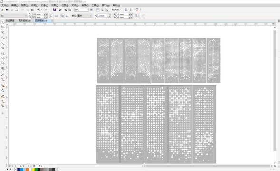Switch to the Welcome Screen tab
Screen dimensions: 280x171
pyautogui.click(x=10, y=21)
